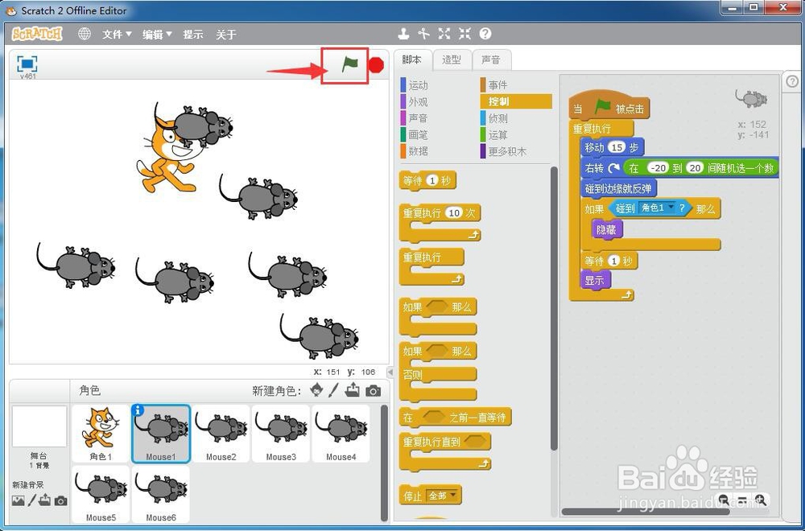Select the Shrink sprite tool
The height and width of the screenshot is (531, 805).
coord(464,34)
